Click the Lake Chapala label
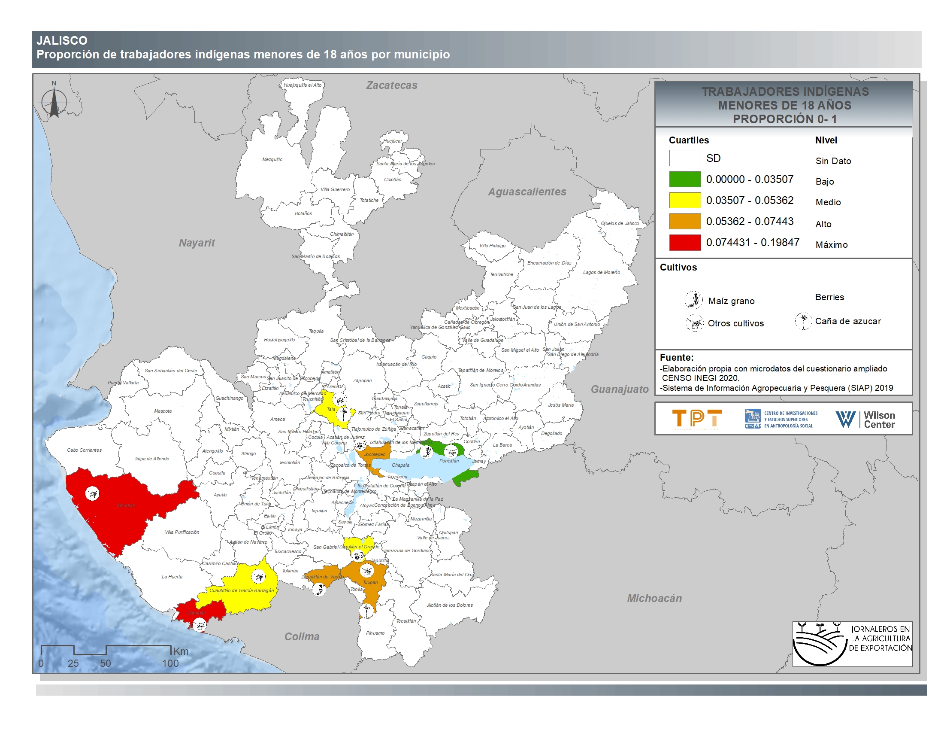 400,465
